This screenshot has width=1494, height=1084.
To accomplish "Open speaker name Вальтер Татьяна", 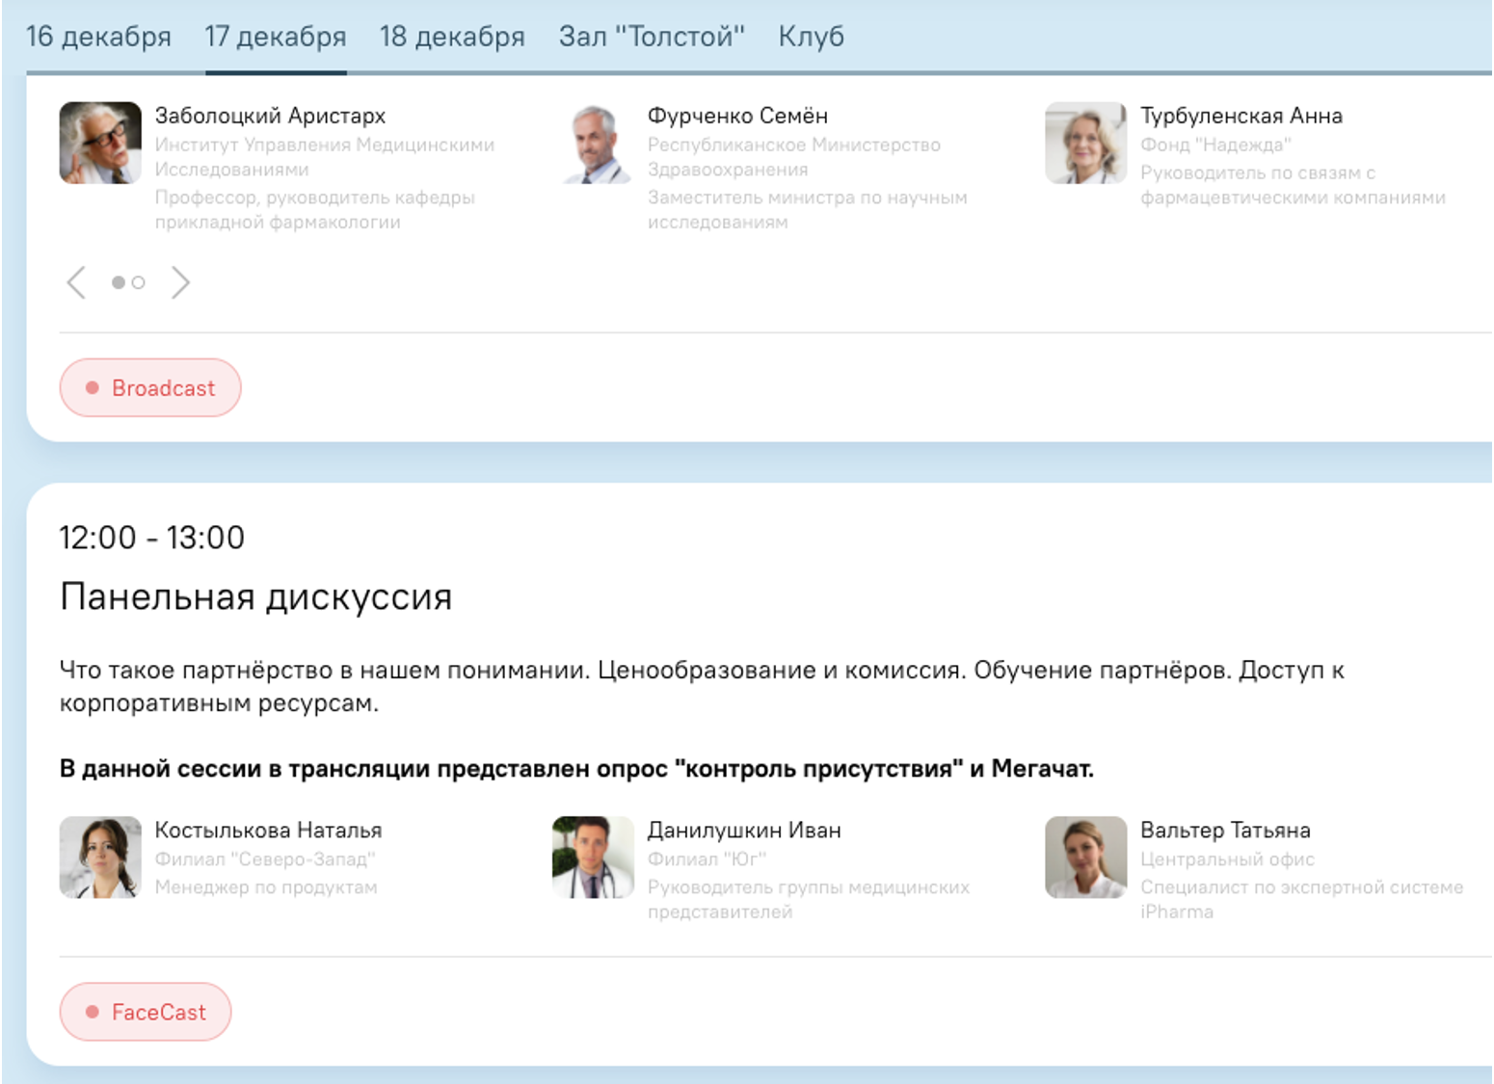I will point(1225,831).
